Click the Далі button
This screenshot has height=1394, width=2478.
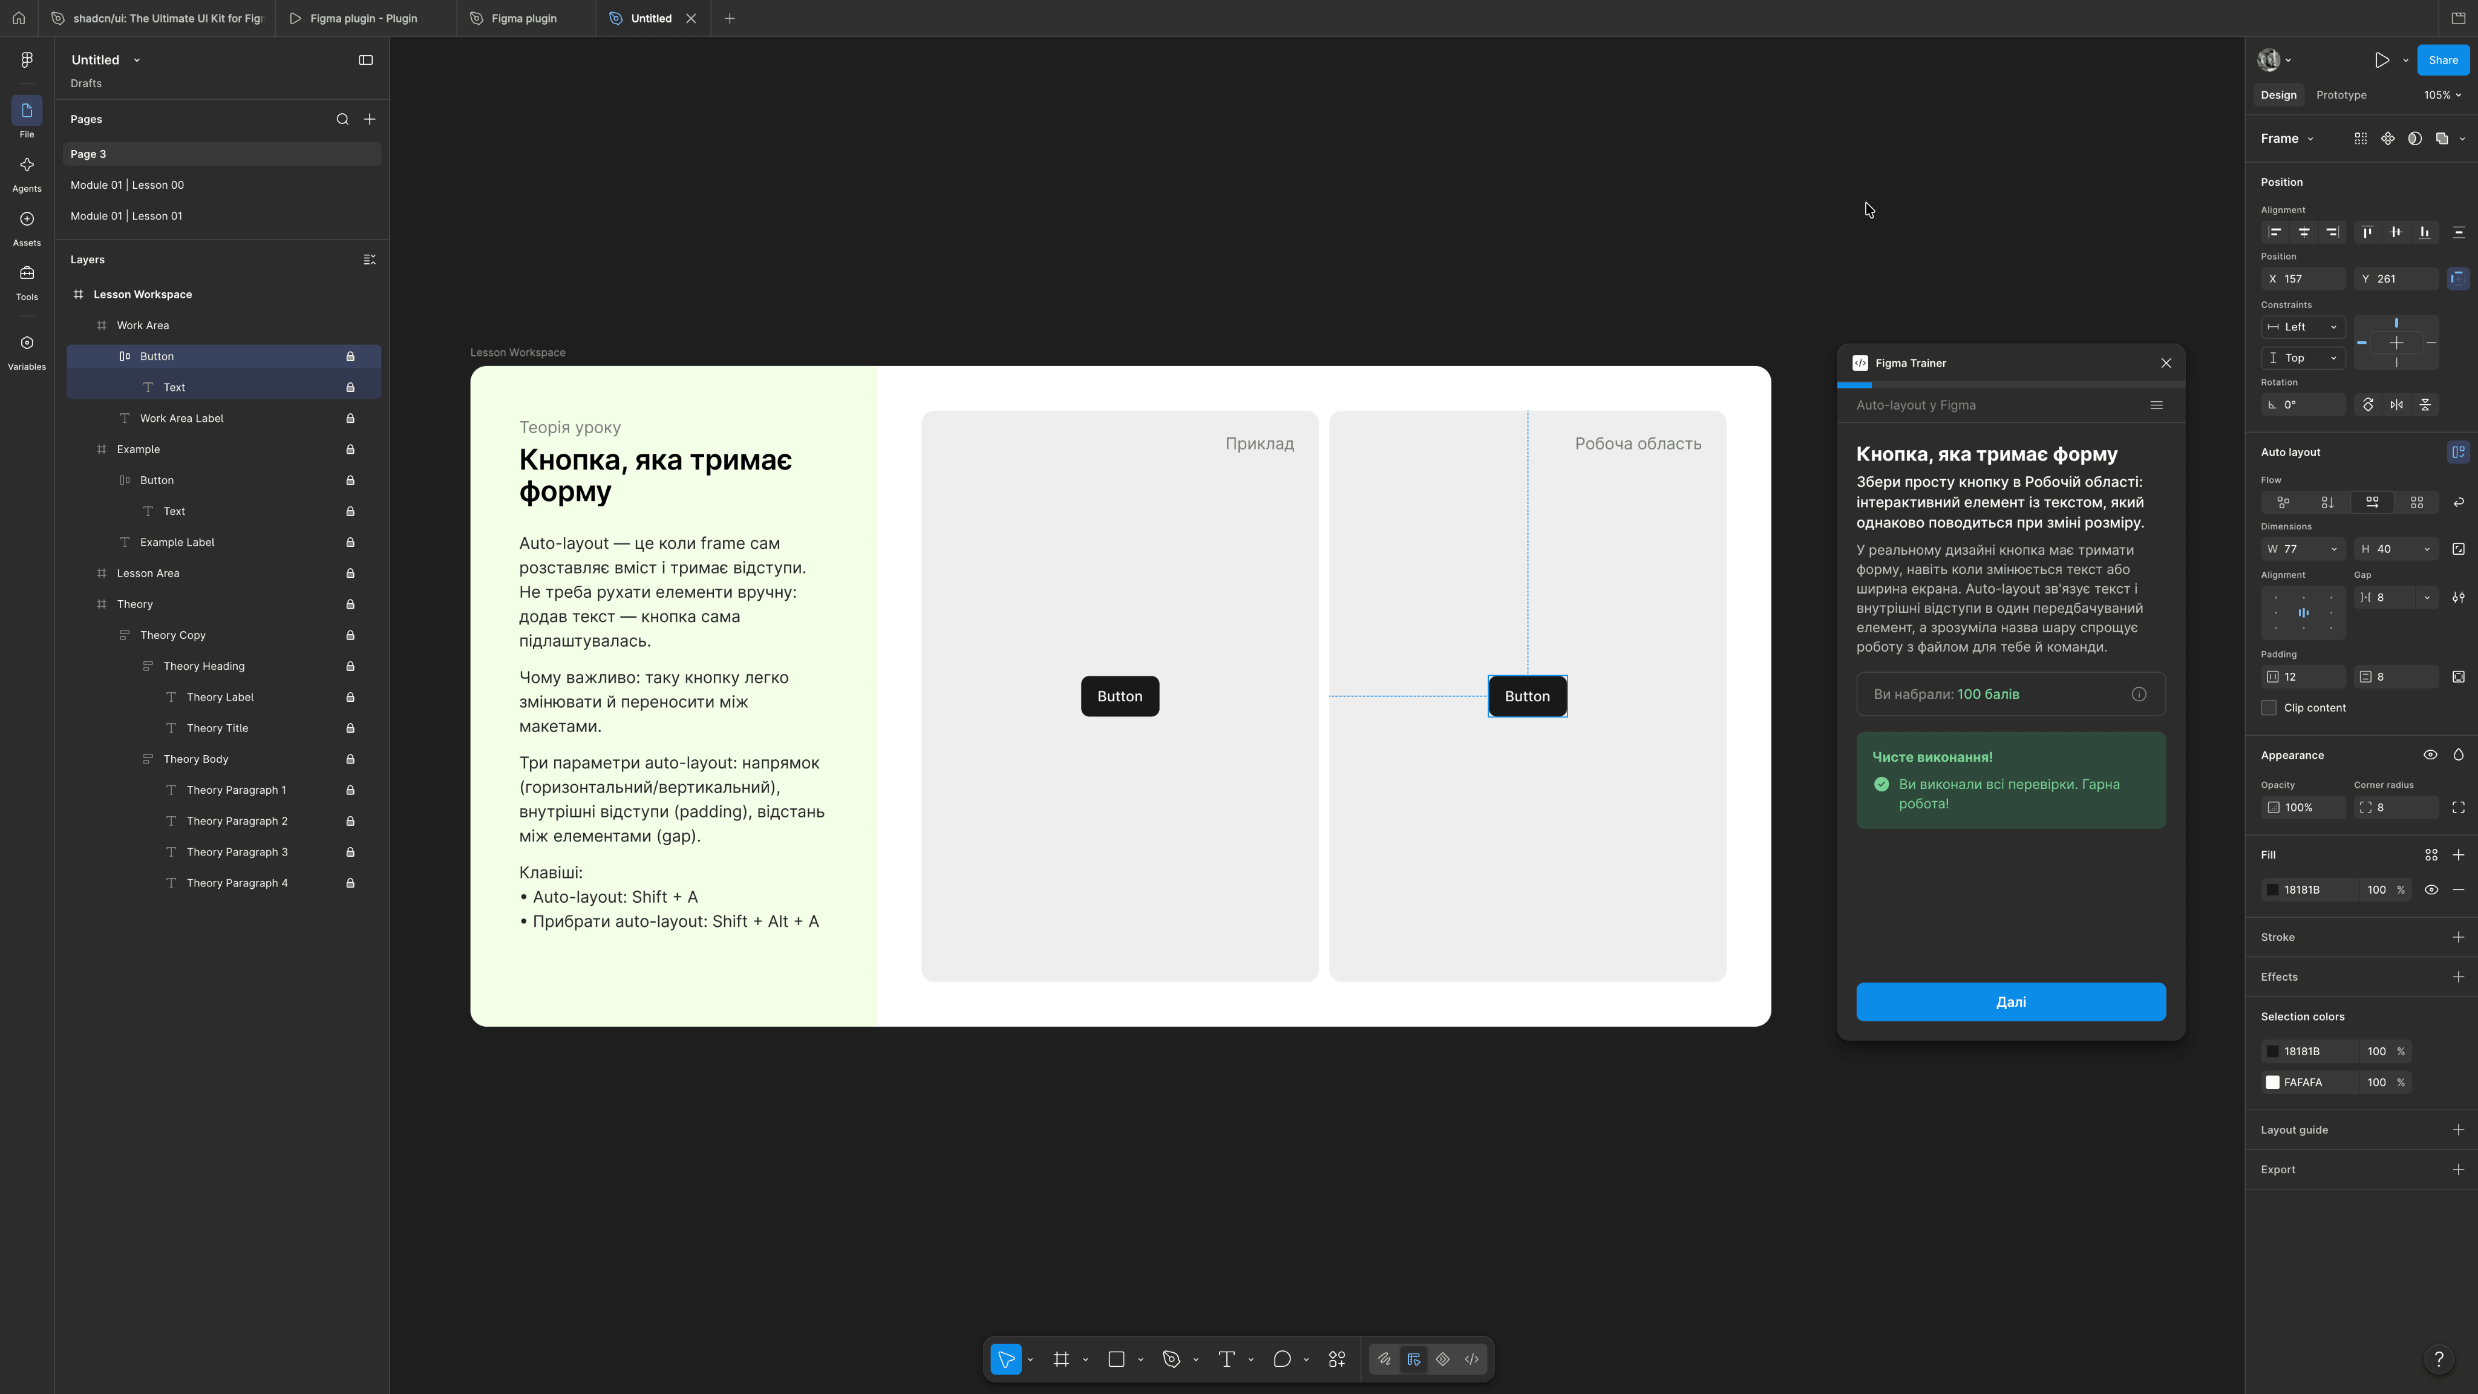coord(2010,1001)
